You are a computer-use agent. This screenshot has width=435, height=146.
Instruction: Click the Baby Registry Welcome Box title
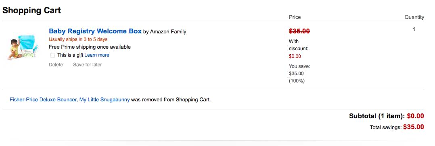point(95,31)
